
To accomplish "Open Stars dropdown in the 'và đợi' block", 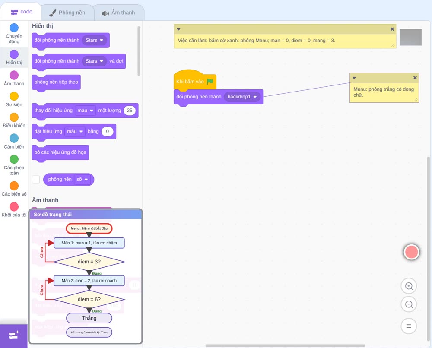I will pos(94,61).
